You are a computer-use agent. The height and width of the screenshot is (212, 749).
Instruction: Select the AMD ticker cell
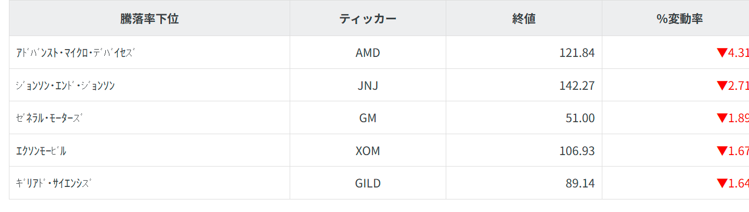[368, 53]
